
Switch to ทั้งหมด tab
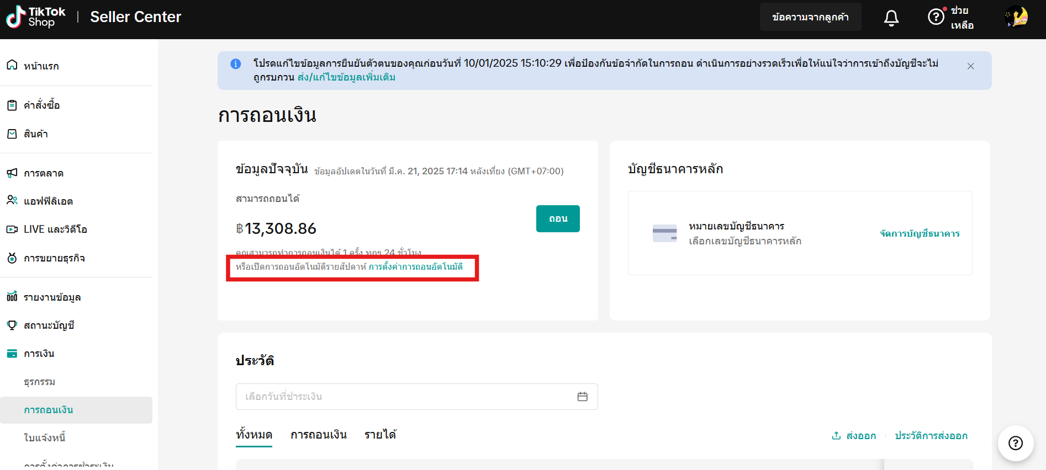tap(254, 435)
